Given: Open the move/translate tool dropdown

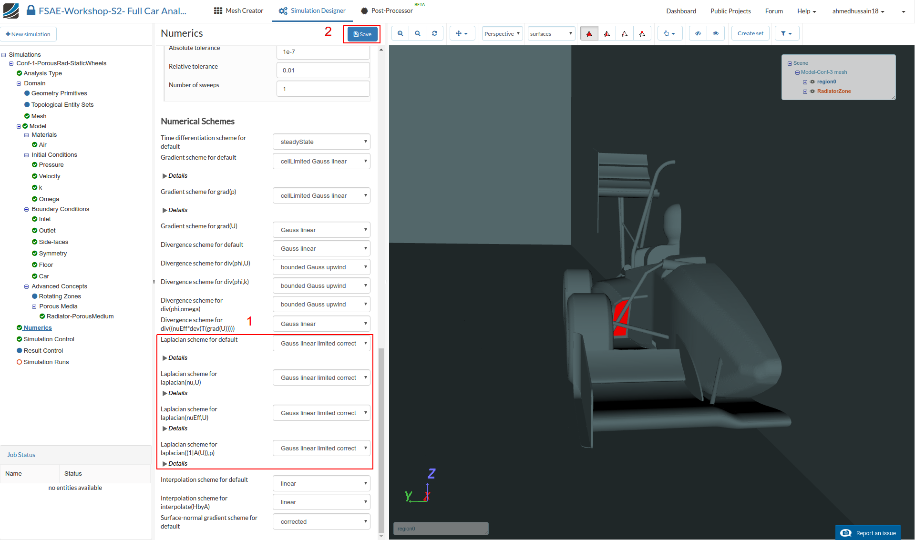Looking at the screenshot, I should 462,33.
